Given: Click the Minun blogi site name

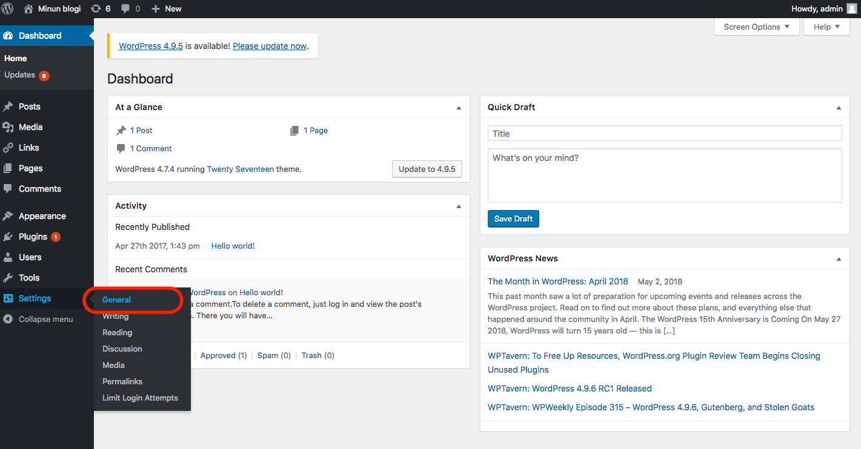Looking at the screenshot, I should [59, 8].
